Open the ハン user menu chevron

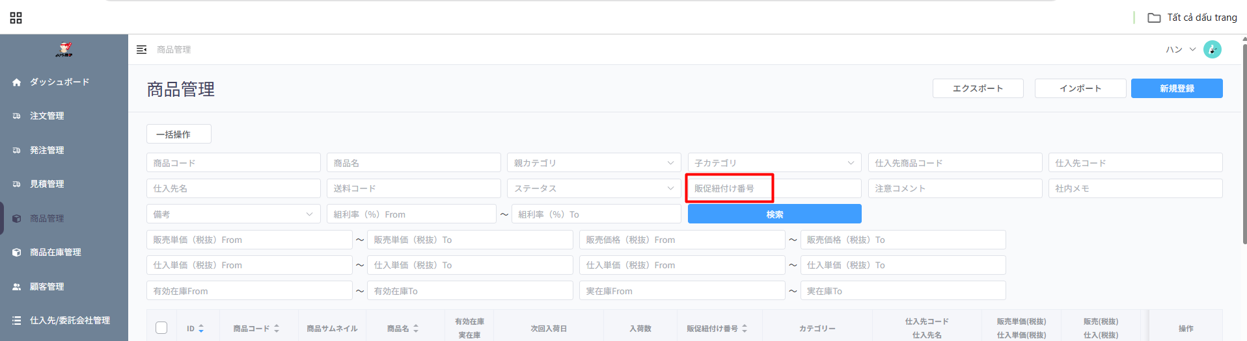click(x=1192, y=49)
